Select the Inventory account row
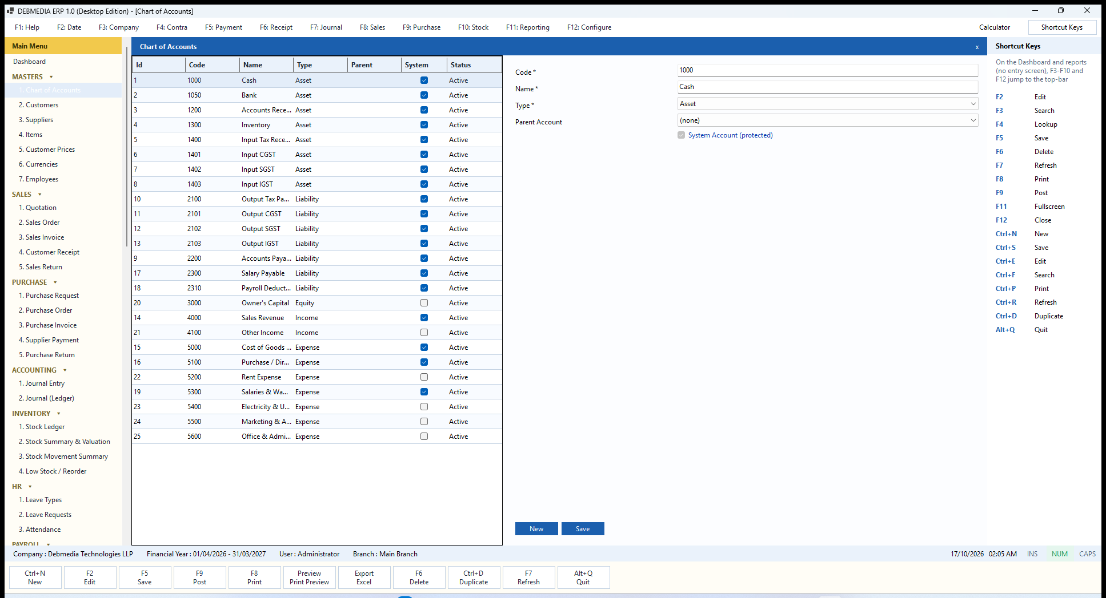The image size is (1106, 598). click(317, 125)
